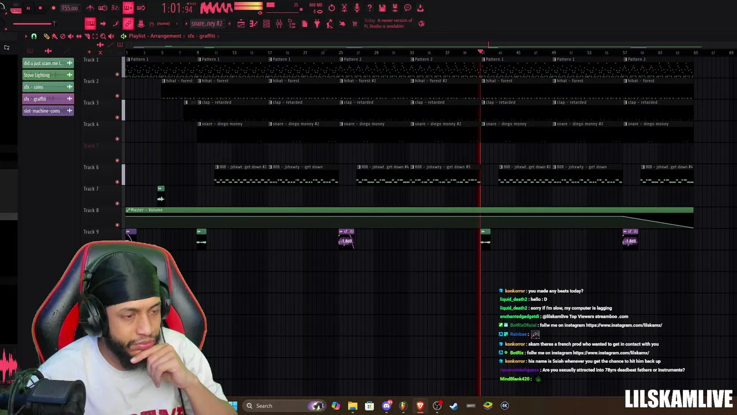Open the plugin picker plug icon

click(x=317, y=24)
